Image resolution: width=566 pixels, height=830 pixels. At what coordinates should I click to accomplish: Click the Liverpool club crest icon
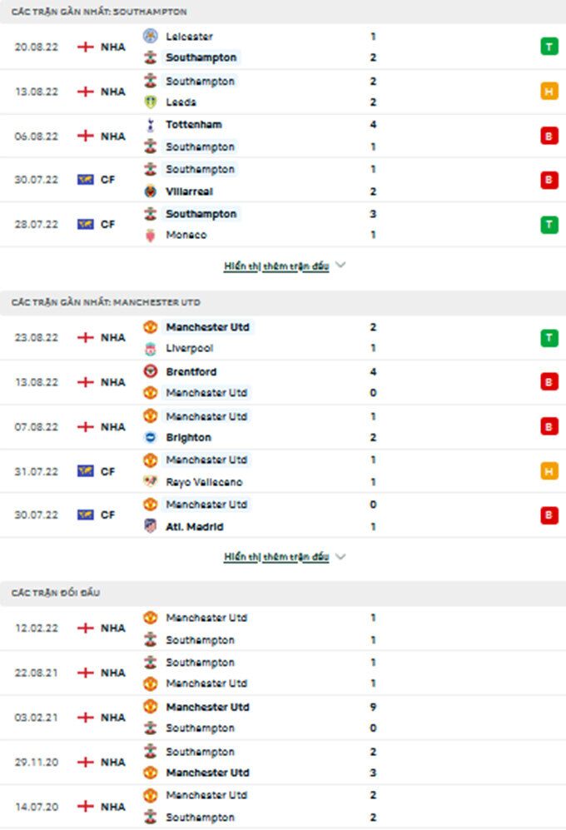[x=150, y=348]
